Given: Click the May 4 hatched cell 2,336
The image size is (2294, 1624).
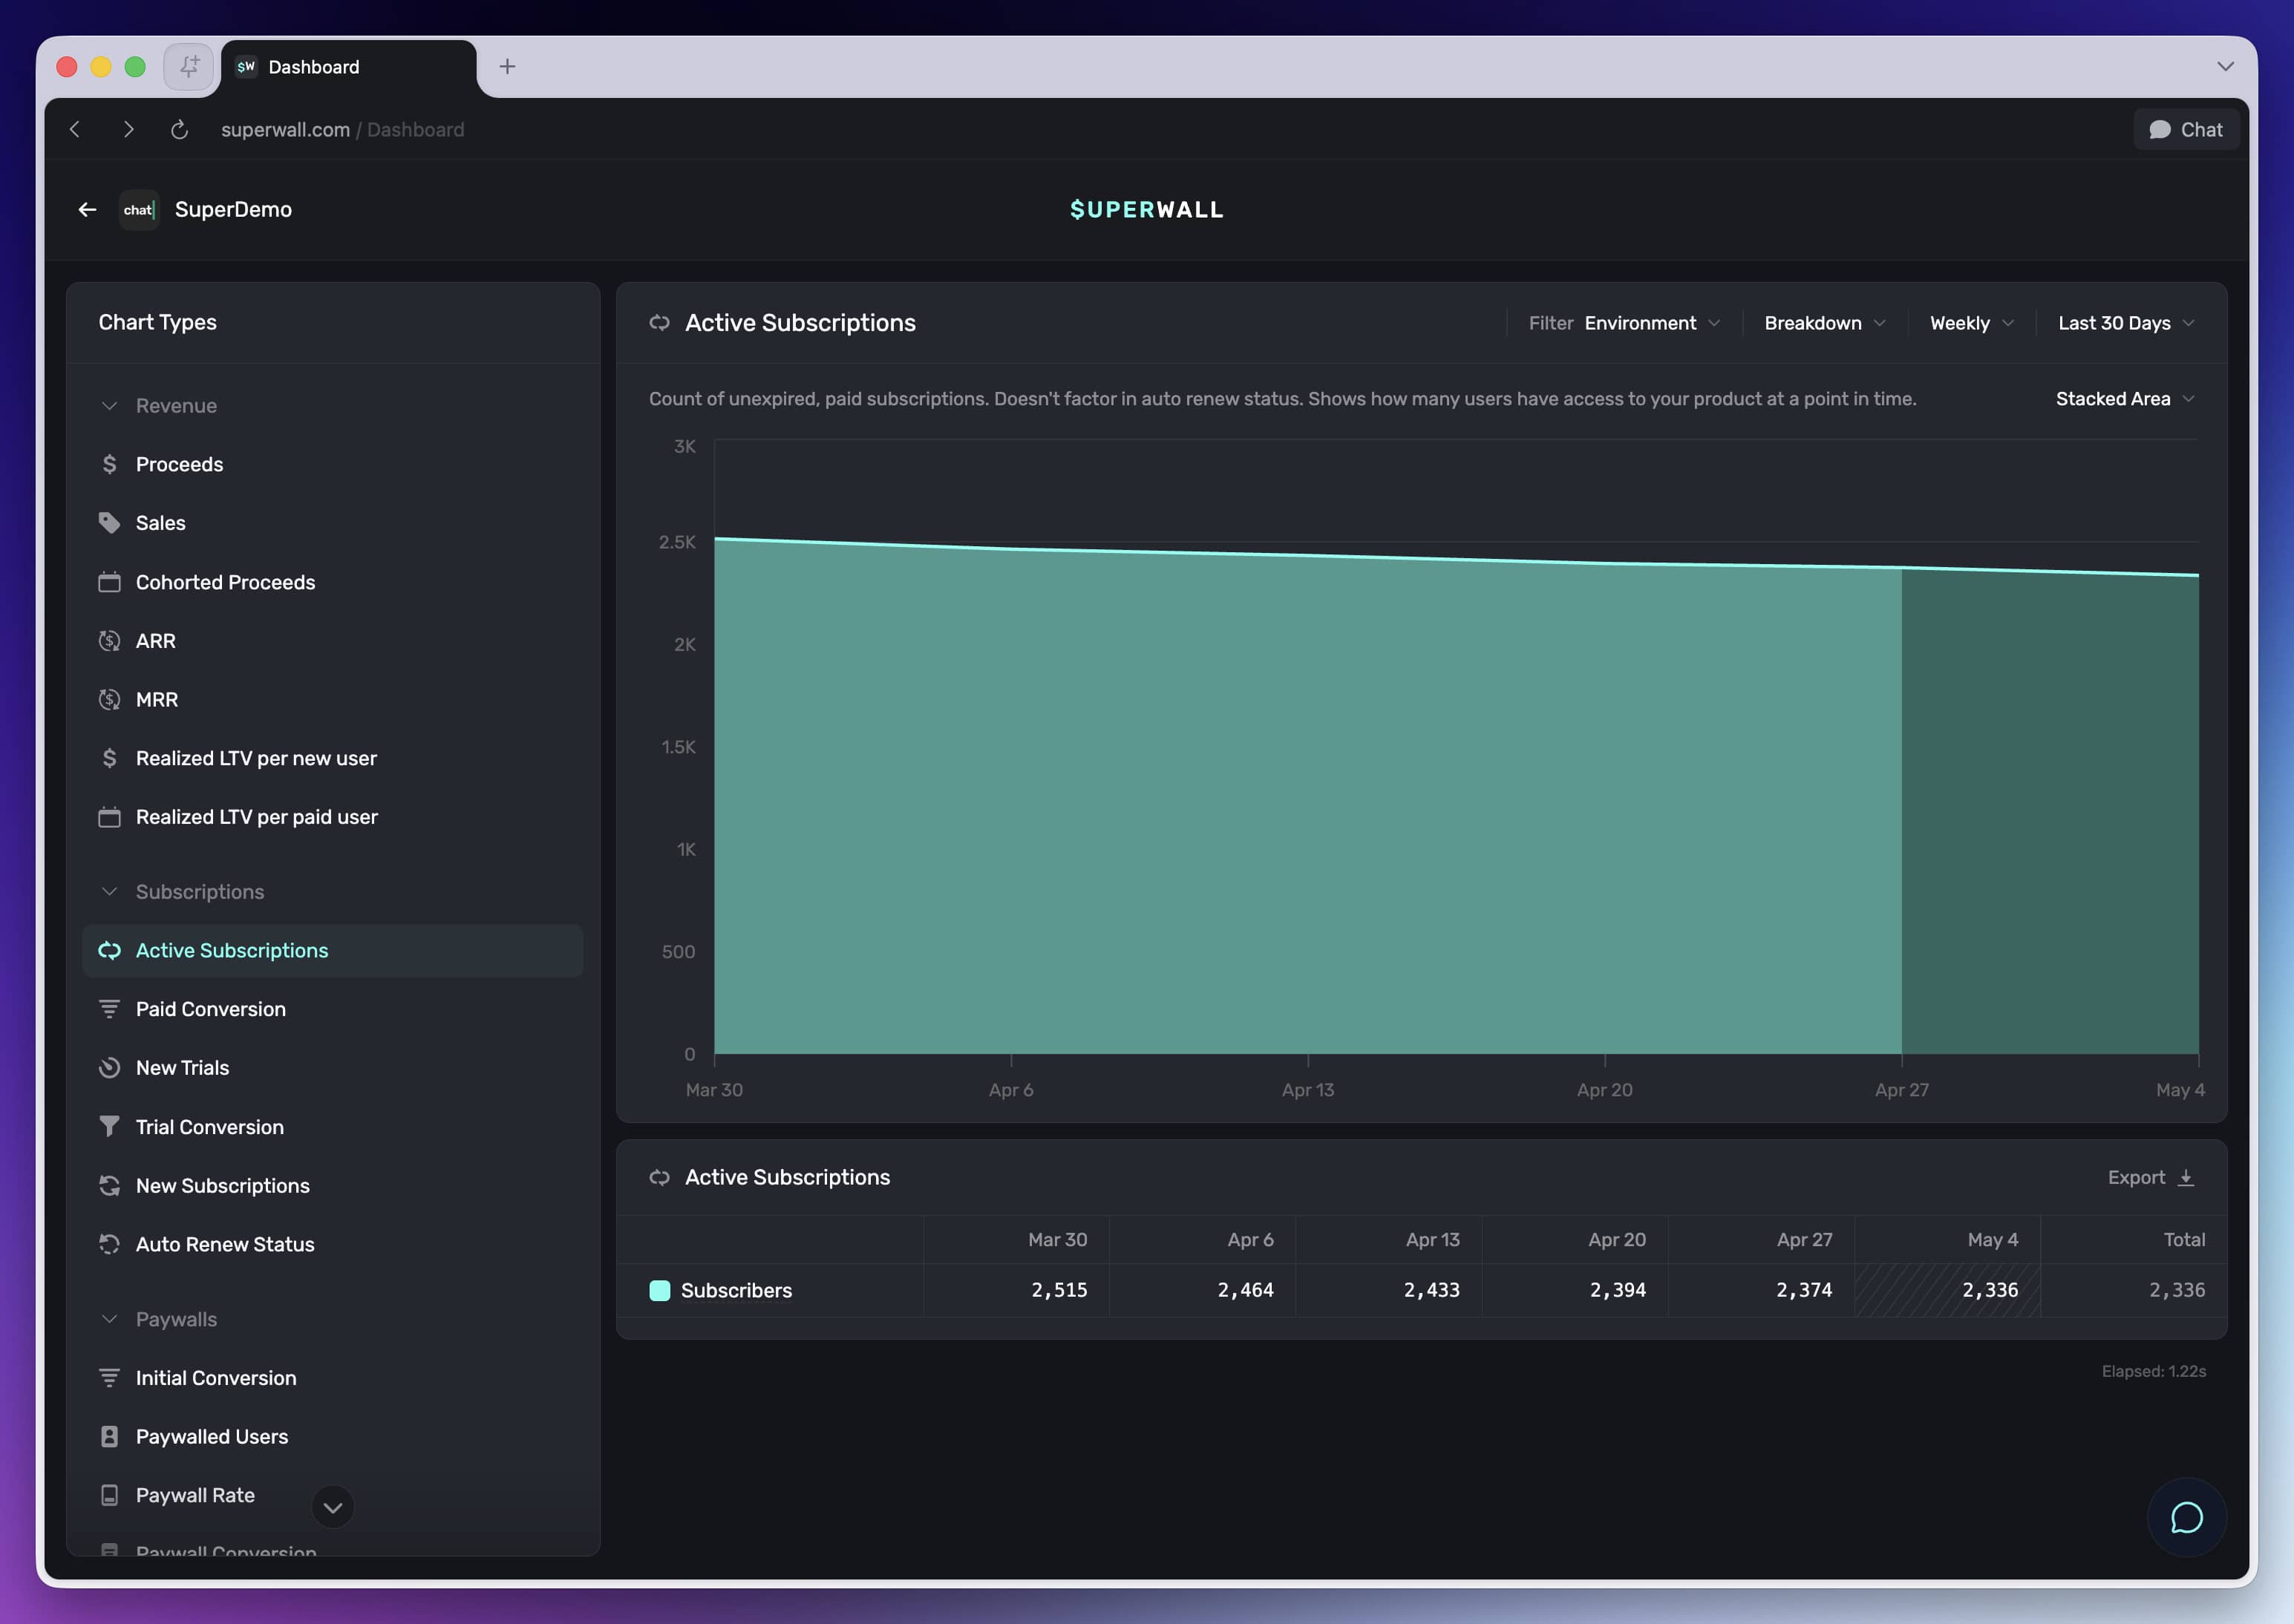Looking at the screenshot, I should point(1947,1290).
